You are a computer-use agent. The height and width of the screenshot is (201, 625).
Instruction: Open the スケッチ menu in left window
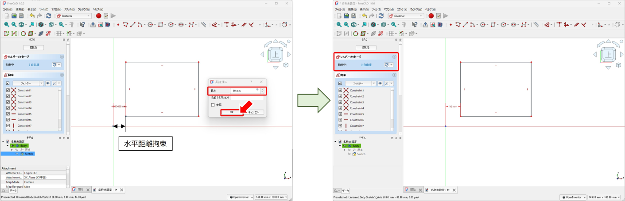[70, 9]
